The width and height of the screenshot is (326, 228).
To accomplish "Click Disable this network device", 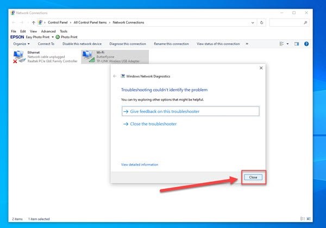I will pos(82,44).
